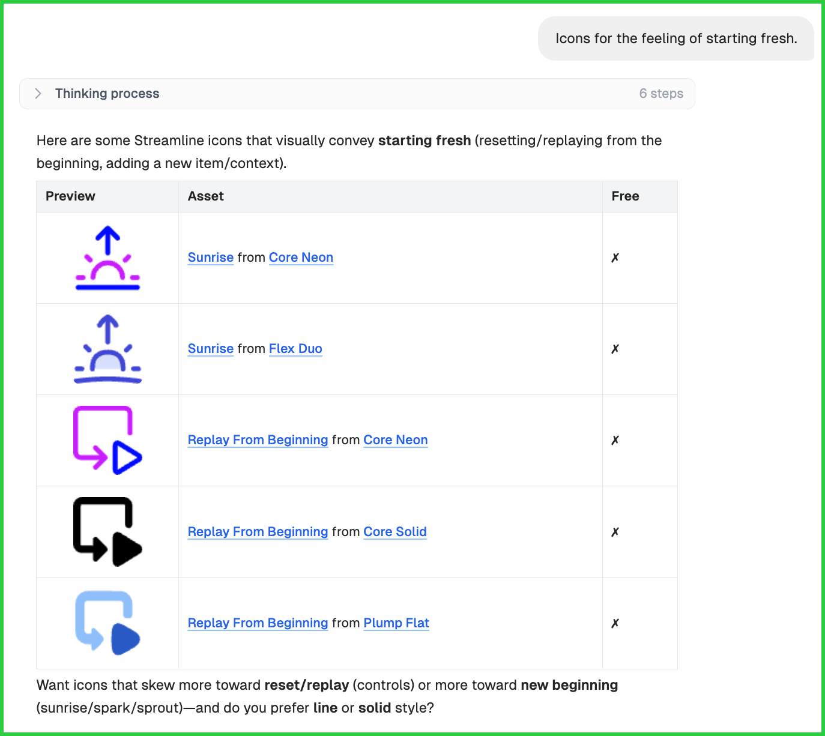Click the user message bubble about starting fresh
The height and width of the screenshot is (736, 825).
click(676, 38)
